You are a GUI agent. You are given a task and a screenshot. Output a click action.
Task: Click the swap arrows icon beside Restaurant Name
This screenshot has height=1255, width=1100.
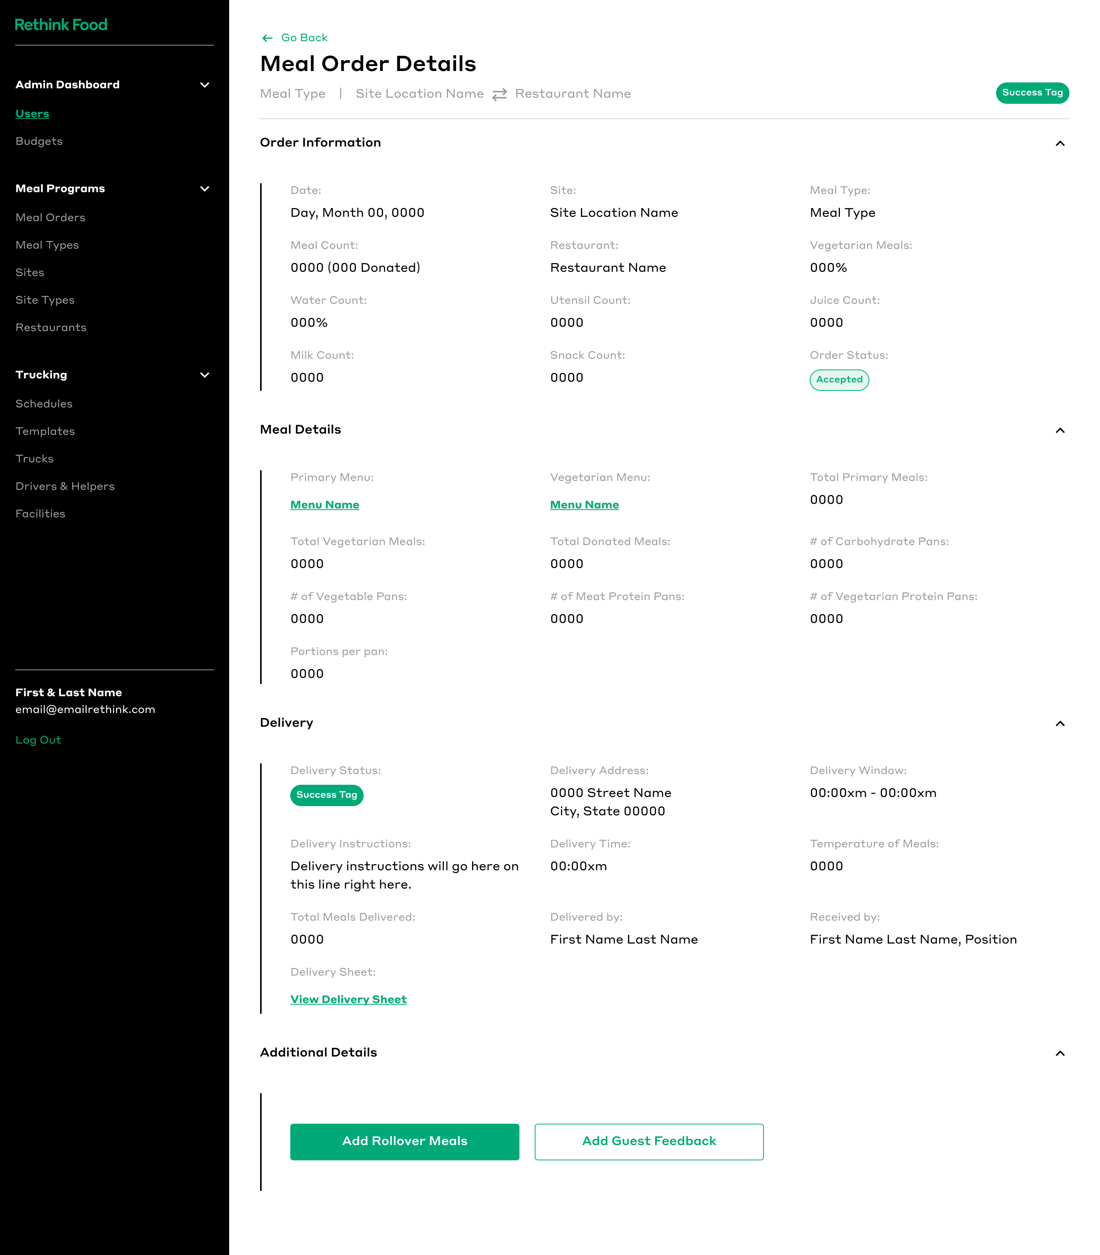click(499, 94)
